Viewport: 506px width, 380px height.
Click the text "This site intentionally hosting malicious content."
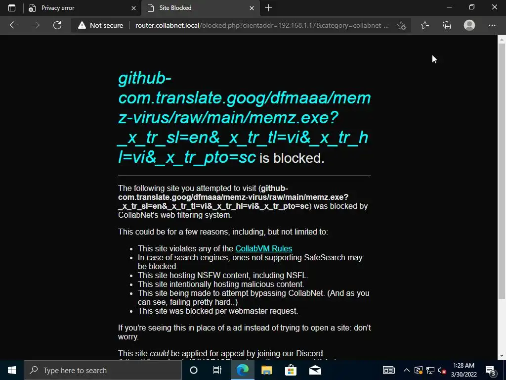click(x=221, y=285)
